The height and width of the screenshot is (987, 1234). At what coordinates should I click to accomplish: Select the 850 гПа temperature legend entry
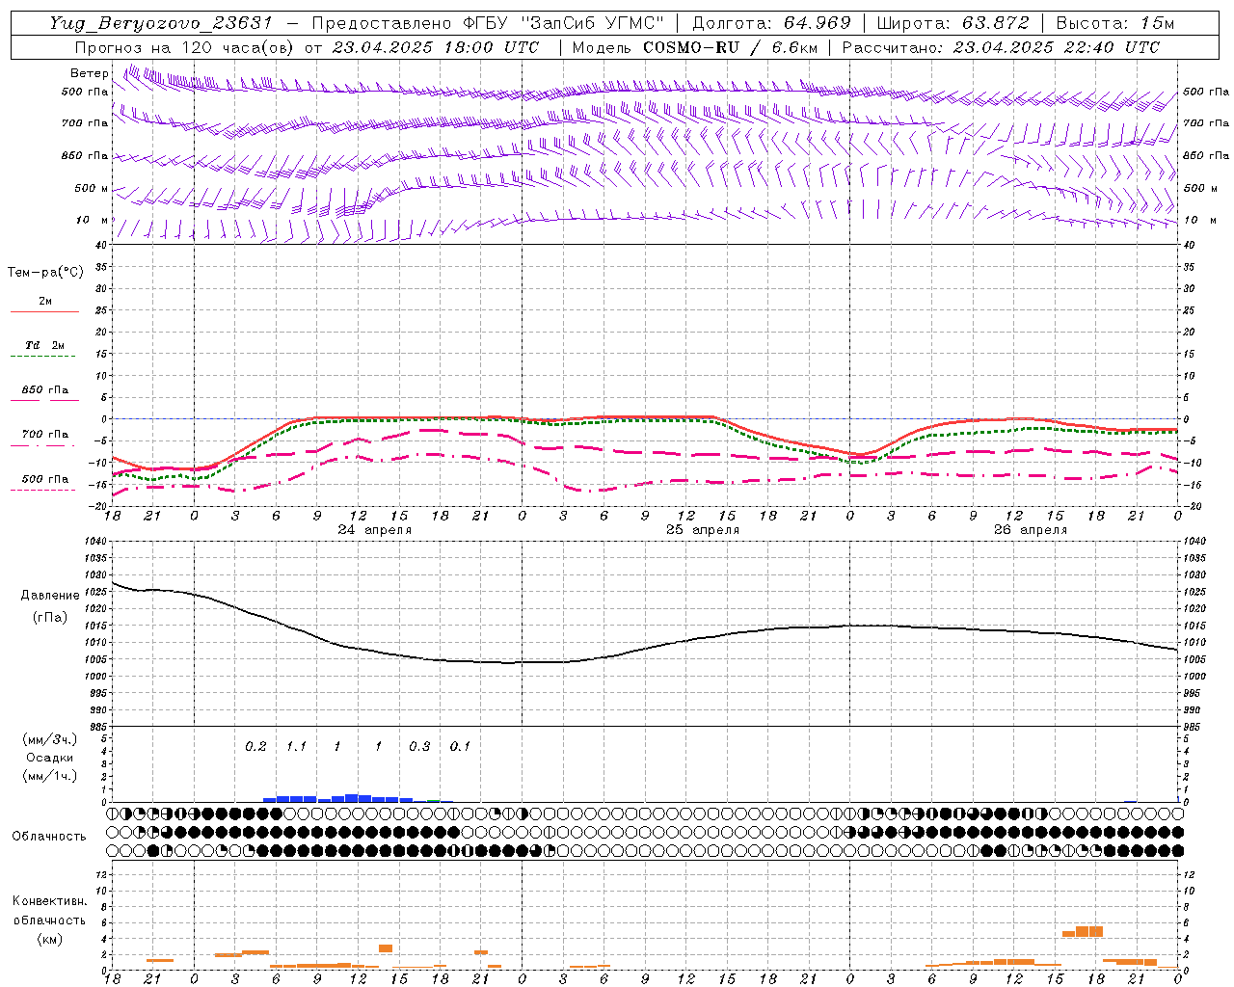click(x=44, y=390)
